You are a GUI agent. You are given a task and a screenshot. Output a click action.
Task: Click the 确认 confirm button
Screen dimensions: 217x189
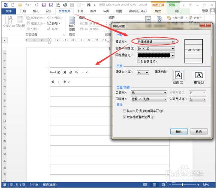pyautogui.click(x=179, y=131)
